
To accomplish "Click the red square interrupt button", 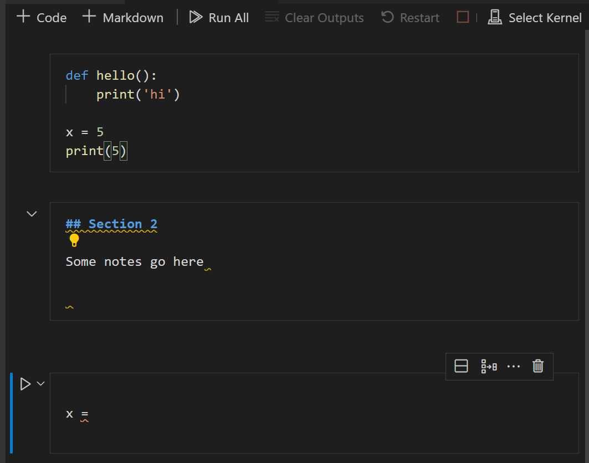I will pyautogui.click(x=463, y=17).
